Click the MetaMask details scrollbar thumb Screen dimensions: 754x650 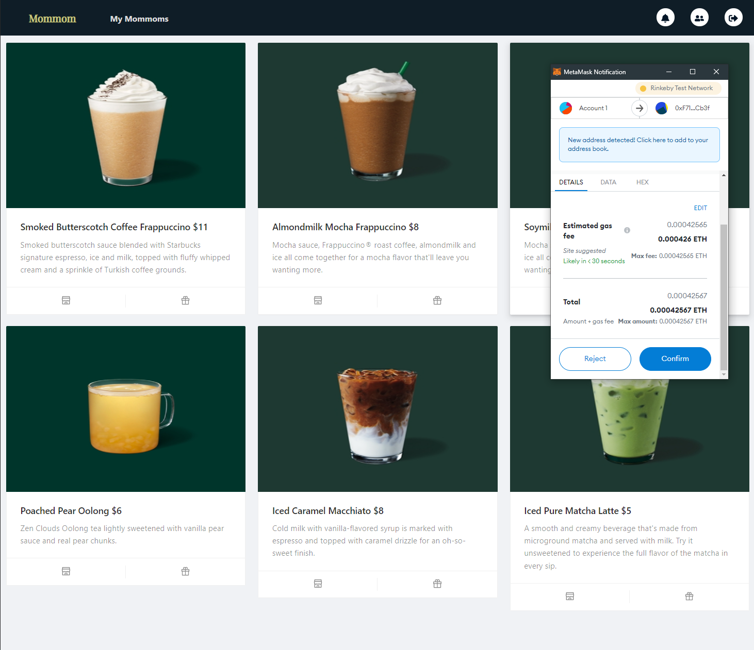[x=724, y=298]
